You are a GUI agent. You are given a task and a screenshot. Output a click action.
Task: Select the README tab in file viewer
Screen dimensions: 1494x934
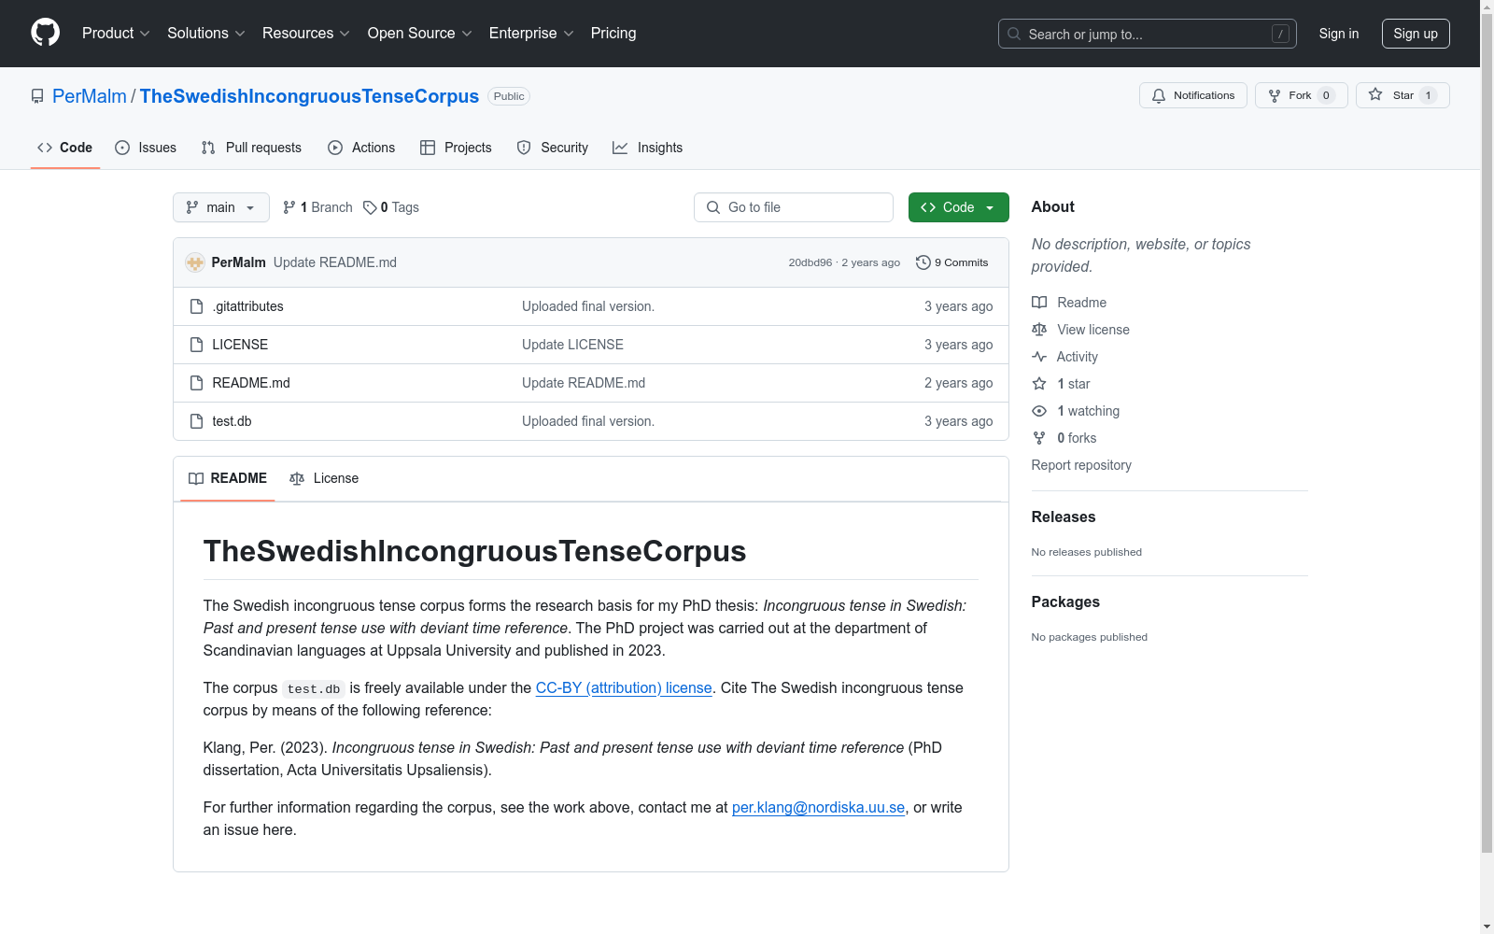[228, 478]
